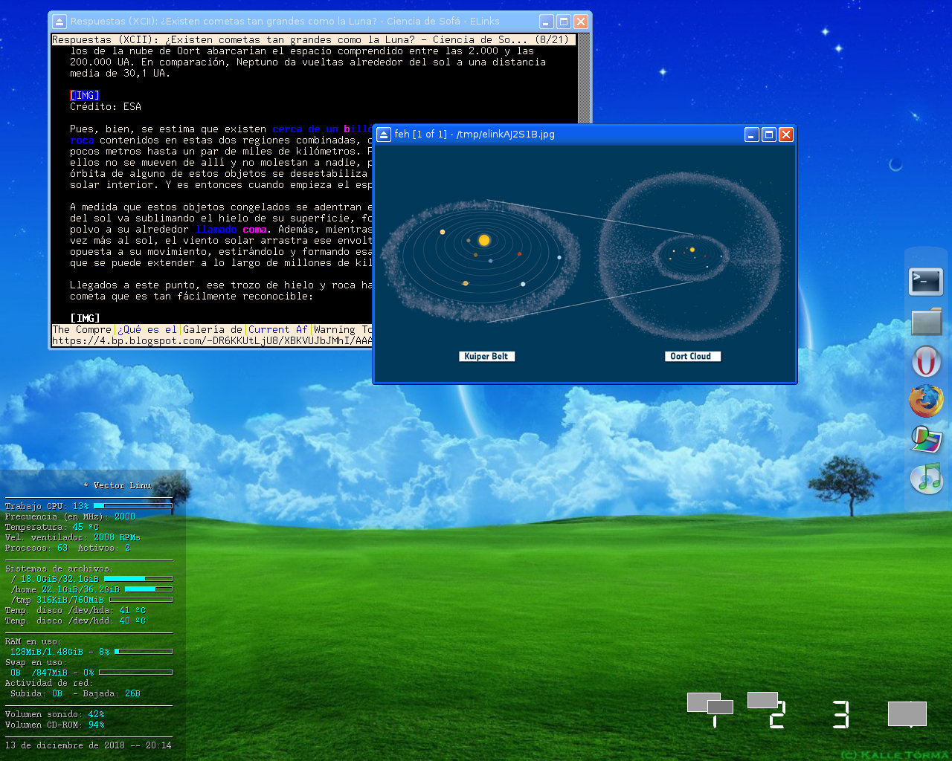
Task: Open the feh window menu icon in titlebar
Action: pos(384,135)
